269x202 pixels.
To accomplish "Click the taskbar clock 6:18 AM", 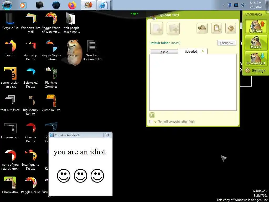I will point(256,5).
